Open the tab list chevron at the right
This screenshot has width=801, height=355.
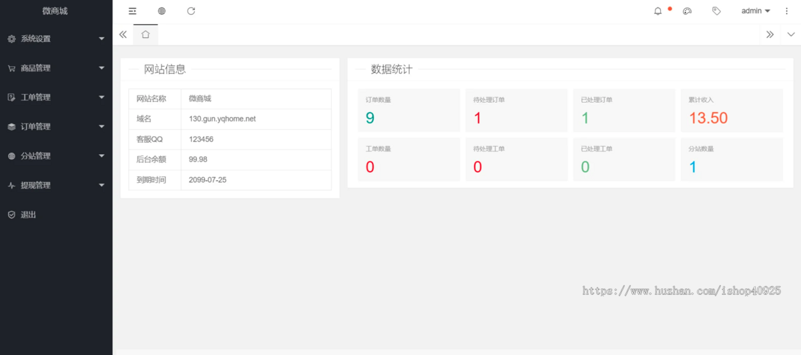791,35
